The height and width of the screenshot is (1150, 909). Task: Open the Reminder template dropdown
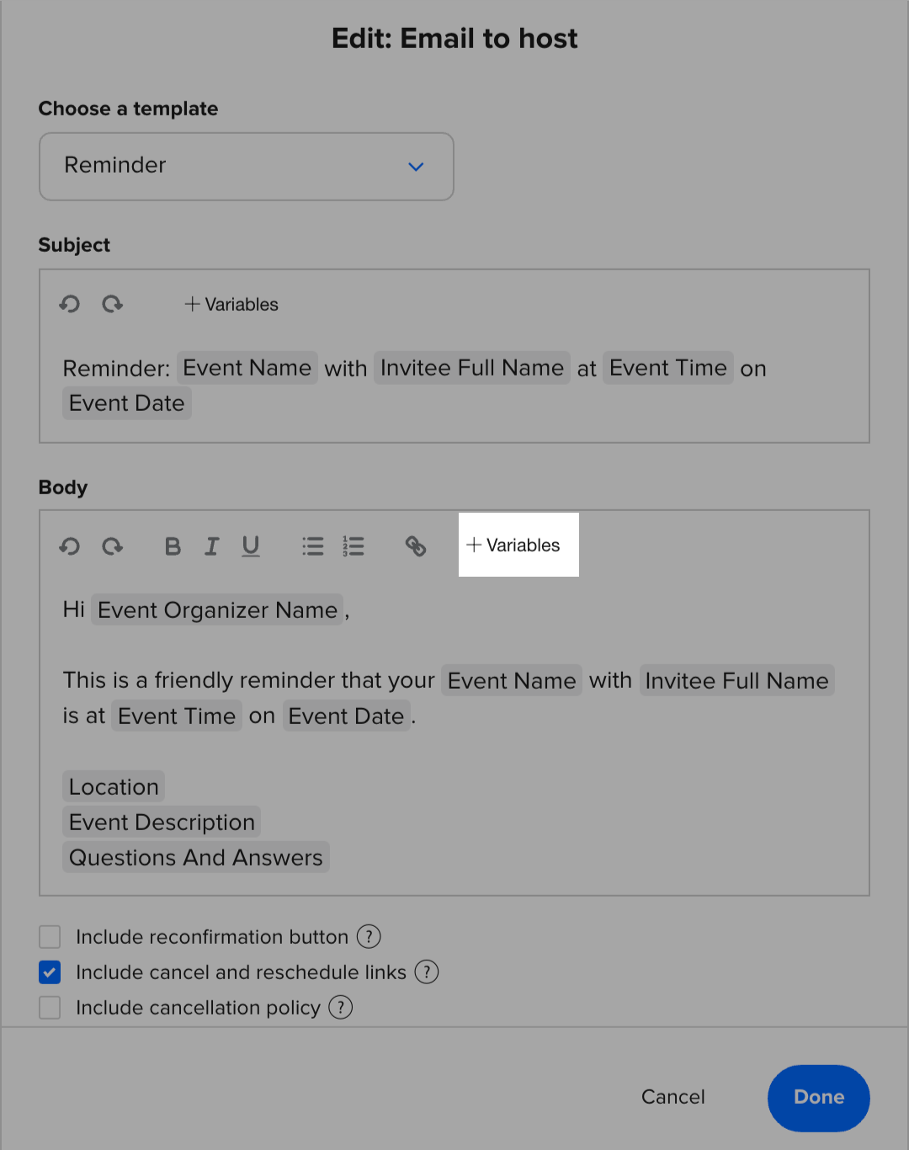247,166
